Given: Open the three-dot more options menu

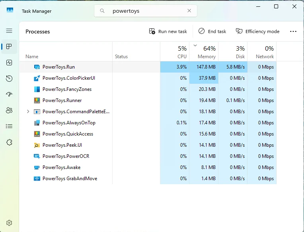Looking at the screenshot, I should (293, 31).
